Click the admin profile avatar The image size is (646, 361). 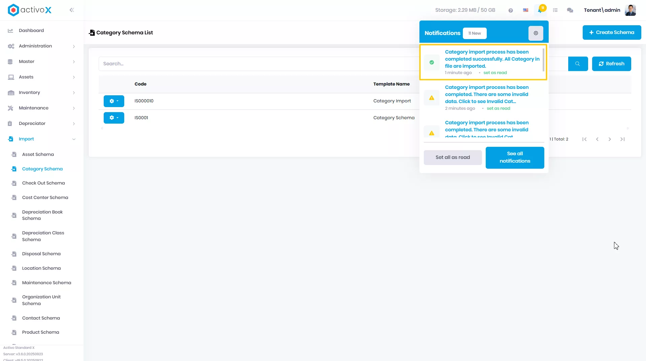[x=630, y=10]
